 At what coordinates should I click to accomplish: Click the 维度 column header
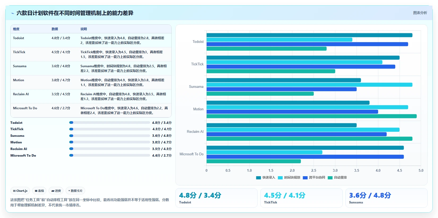pyautogui.click(x=16, y=29)
